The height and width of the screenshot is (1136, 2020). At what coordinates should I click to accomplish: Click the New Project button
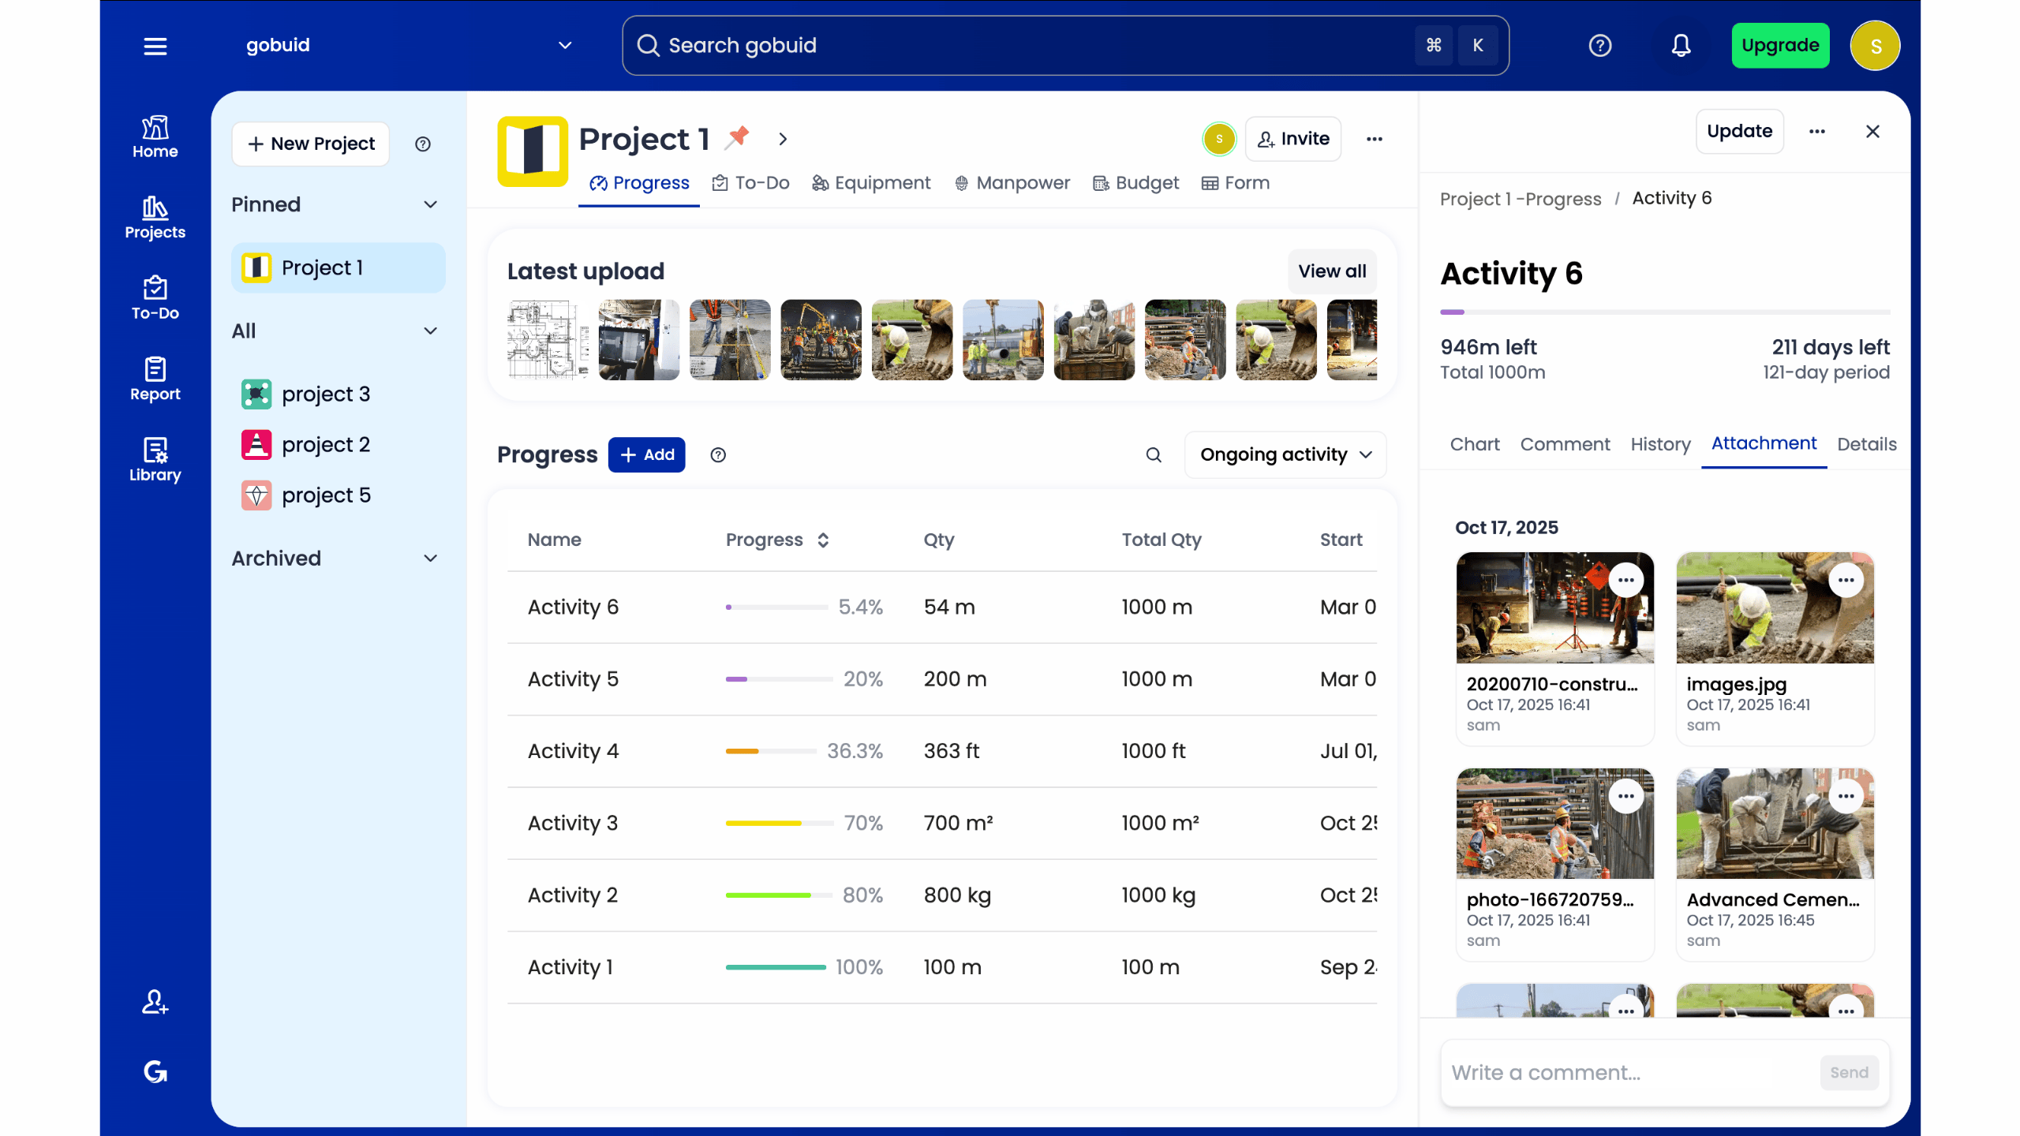tap(310, 144)
